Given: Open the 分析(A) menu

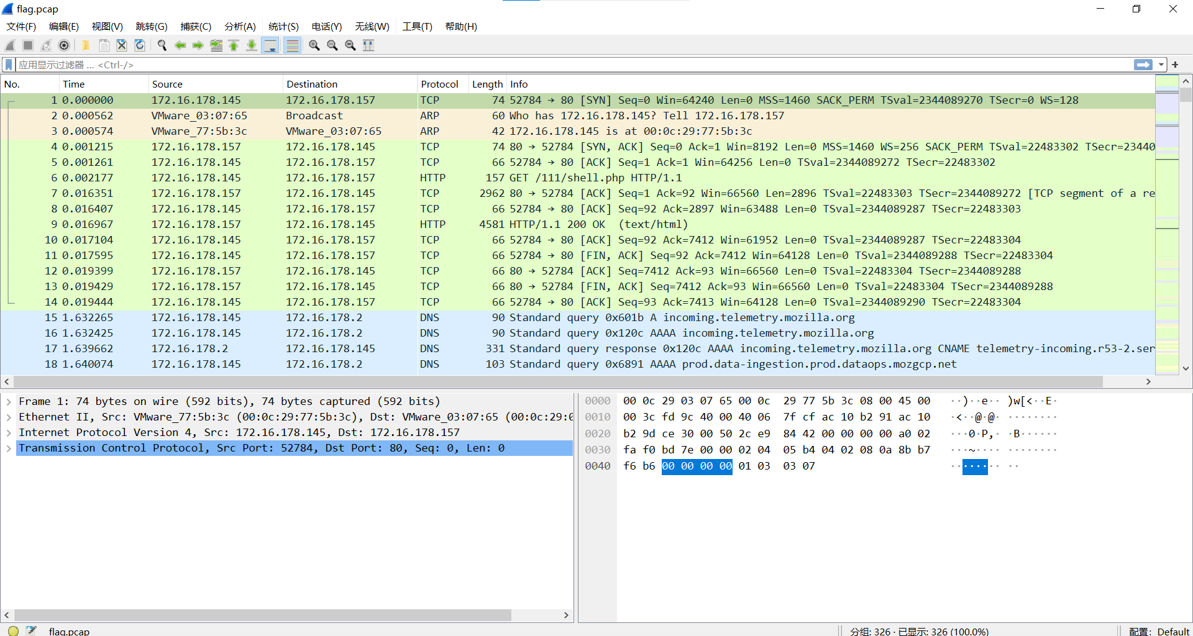Looking at the screenshot, I should (240, 27).
